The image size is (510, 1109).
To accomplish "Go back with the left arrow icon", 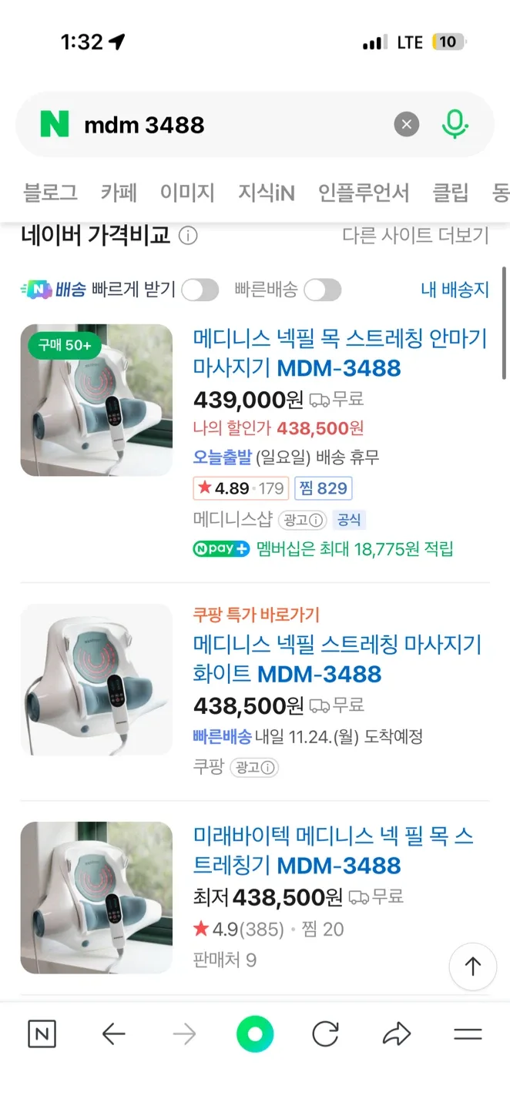I will (113, 1034).
